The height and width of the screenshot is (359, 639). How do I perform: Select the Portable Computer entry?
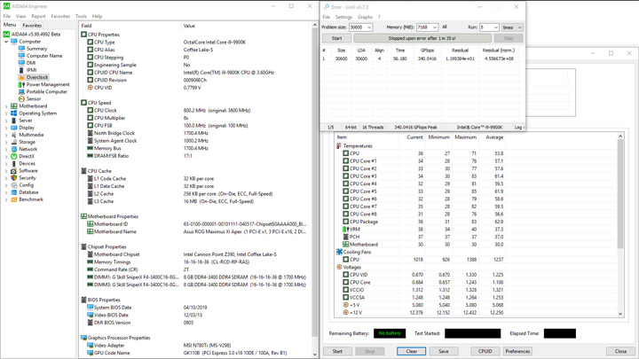tap(46, 91)
